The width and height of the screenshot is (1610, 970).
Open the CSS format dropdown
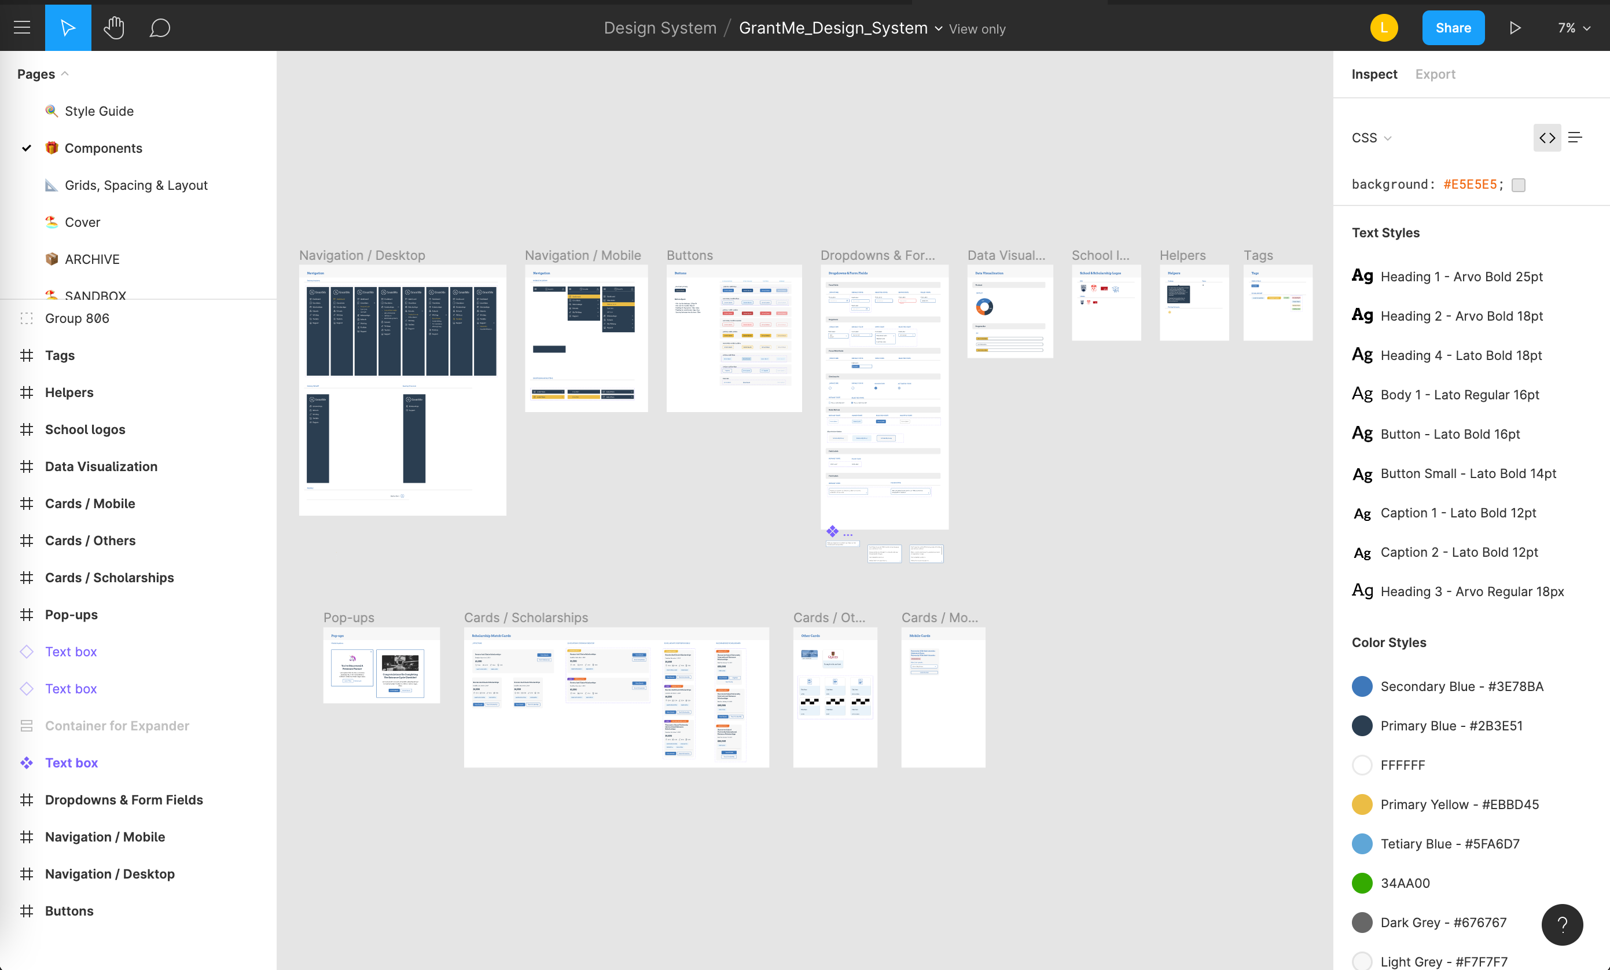[1371, 138]
